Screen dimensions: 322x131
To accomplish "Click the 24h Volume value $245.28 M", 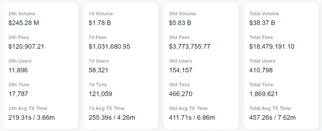I will (x=24, y=23).
